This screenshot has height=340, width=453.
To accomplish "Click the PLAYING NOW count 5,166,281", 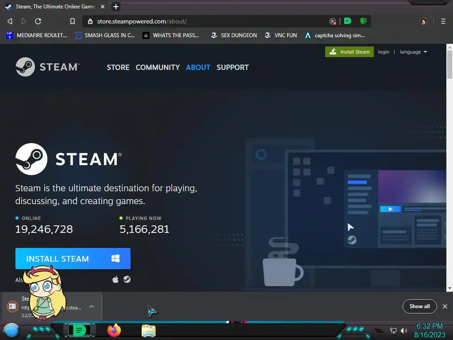I will click(x=144, y=229).
